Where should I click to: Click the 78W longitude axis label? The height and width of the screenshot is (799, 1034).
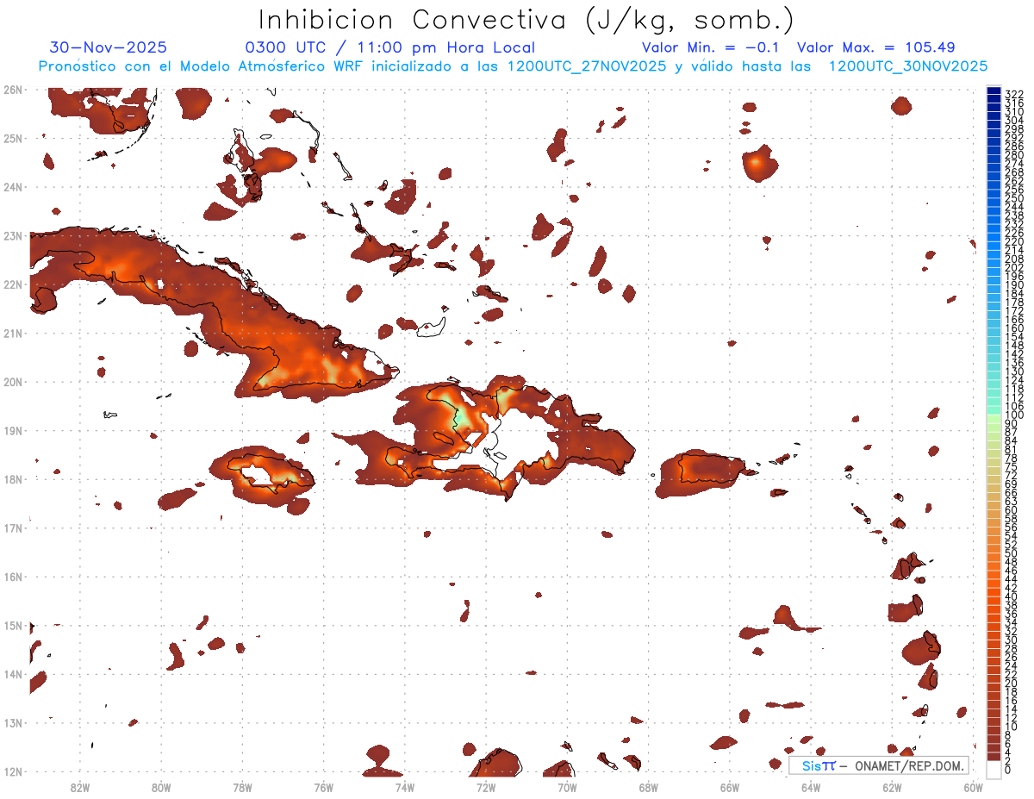pyautogui.click(x=242, y=787)
